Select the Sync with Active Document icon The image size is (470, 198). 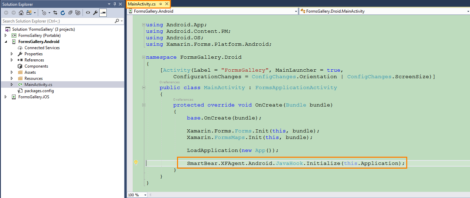coord(56,13)
